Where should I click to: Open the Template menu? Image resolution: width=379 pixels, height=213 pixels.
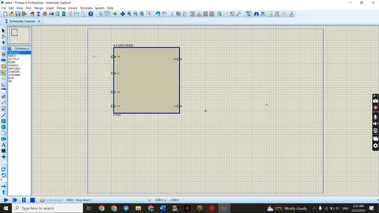point(86,8)
